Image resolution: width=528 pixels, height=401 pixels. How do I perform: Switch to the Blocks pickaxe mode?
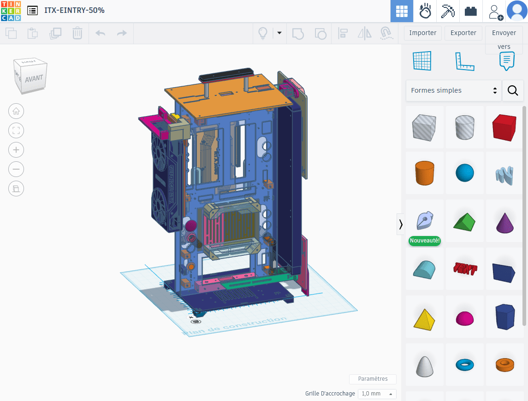(x=448, y=11)
